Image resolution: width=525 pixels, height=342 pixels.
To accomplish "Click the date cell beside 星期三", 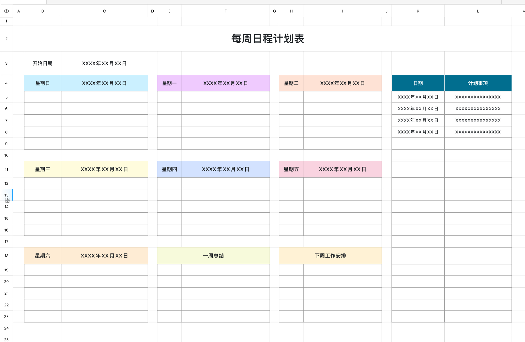I will (104, 169).
